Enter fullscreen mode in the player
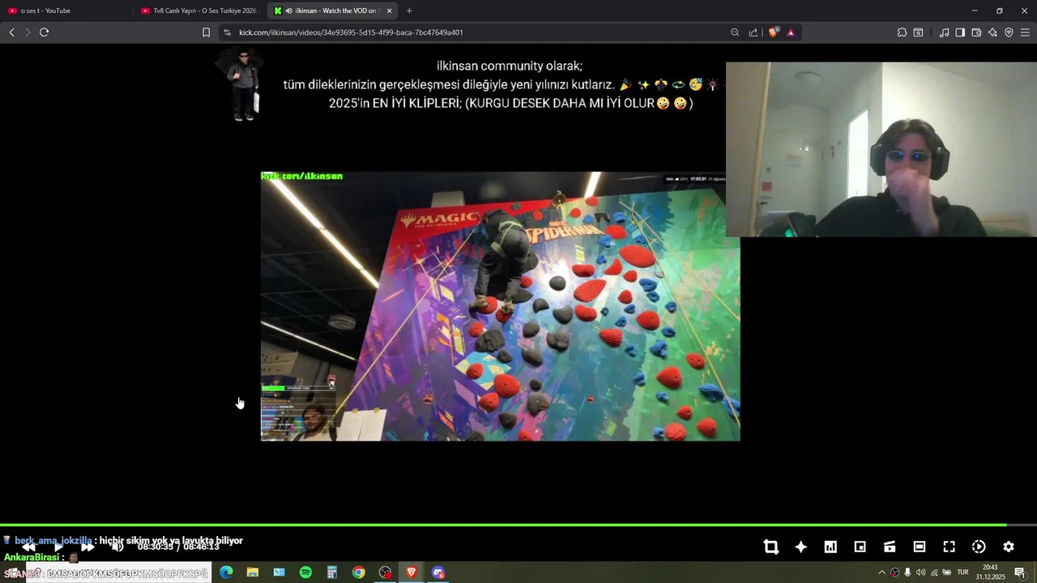 click(949, 547)
